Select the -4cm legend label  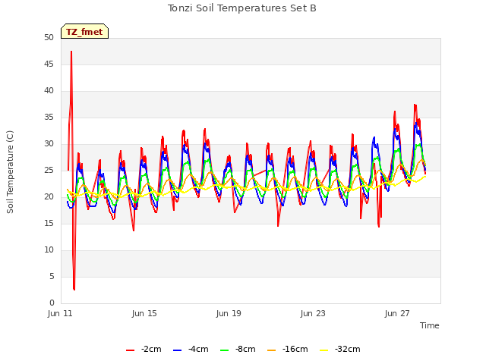click(x=198, y=349)
